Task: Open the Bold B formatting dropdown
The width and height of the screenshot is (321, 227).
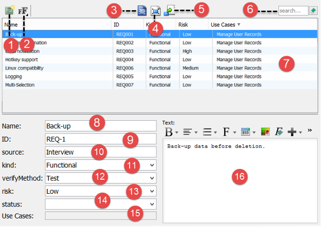Action: coord(176,133)
